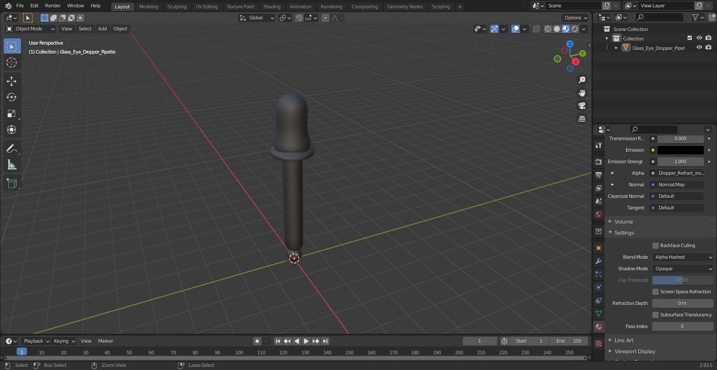This screenshot has height=370, width=717.
Task: Activate the Move tool
Action: pos(12,81)
